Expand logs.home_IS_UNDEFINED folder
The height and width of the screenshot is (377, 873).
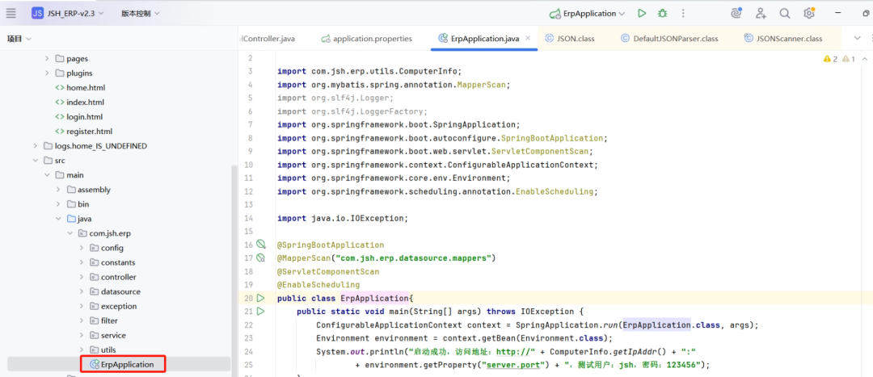(x=35, y=145)
